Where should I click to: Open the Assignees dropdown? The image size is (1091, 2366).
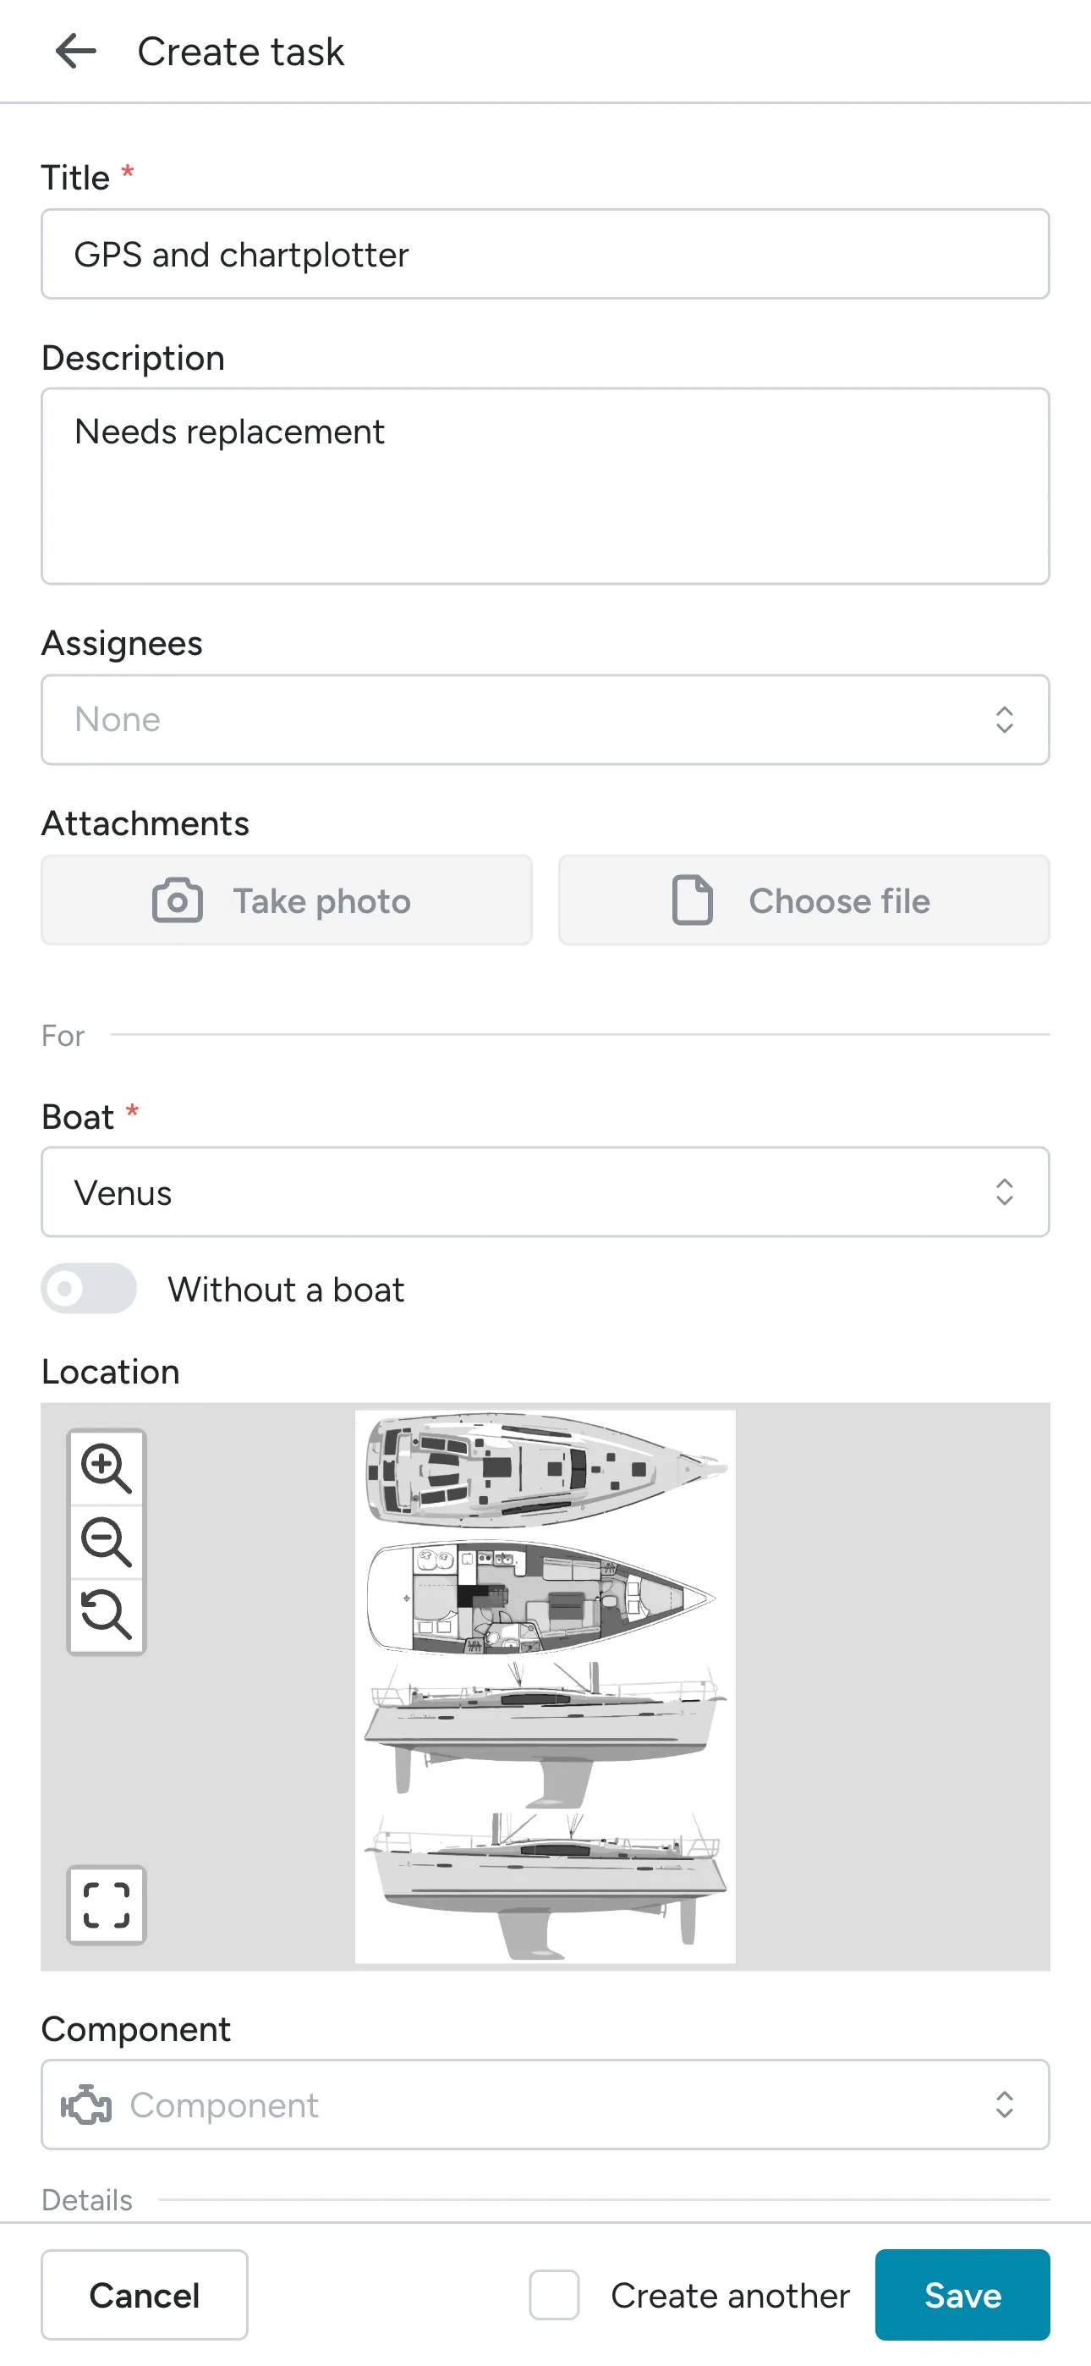coord(545,719)
